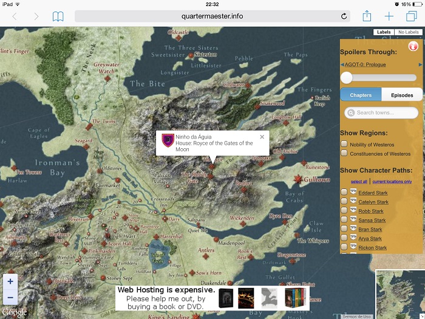
Task: Click 'current locations only' link
Action: point(392,182)
